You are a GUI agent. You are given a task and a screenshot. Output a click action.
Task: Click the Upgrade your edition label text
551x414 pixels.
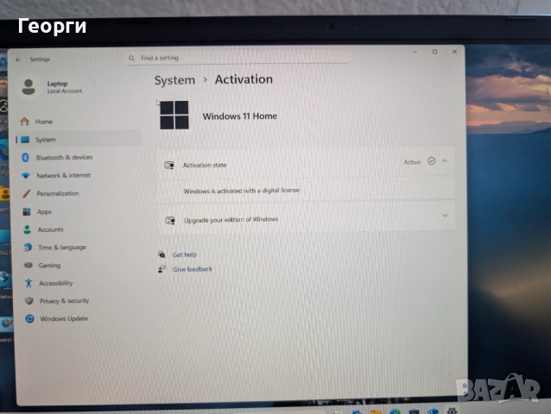(231, 220)
